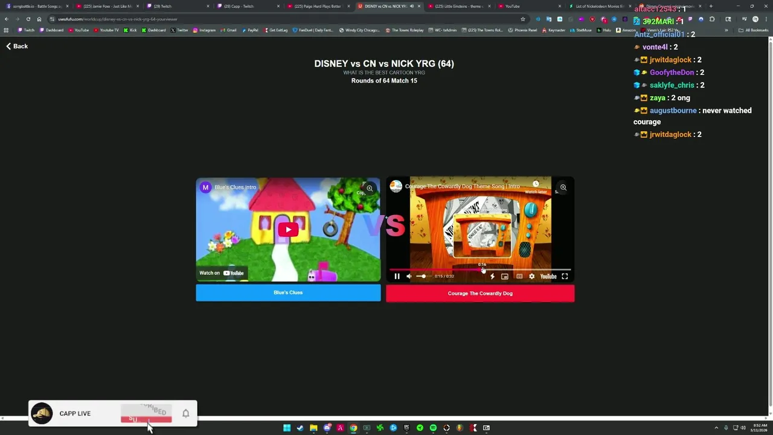Open Hulu bookmark
This screenshot has height=435, width=773.
604,30
